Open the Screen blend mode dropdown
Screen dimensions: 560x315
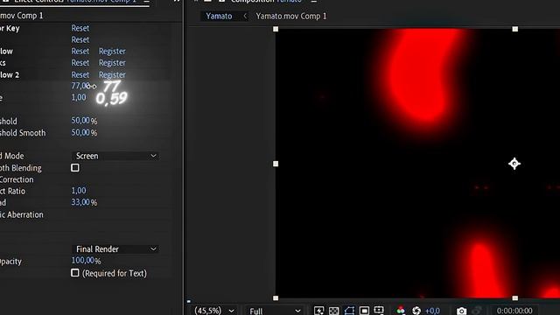(115, 156)
